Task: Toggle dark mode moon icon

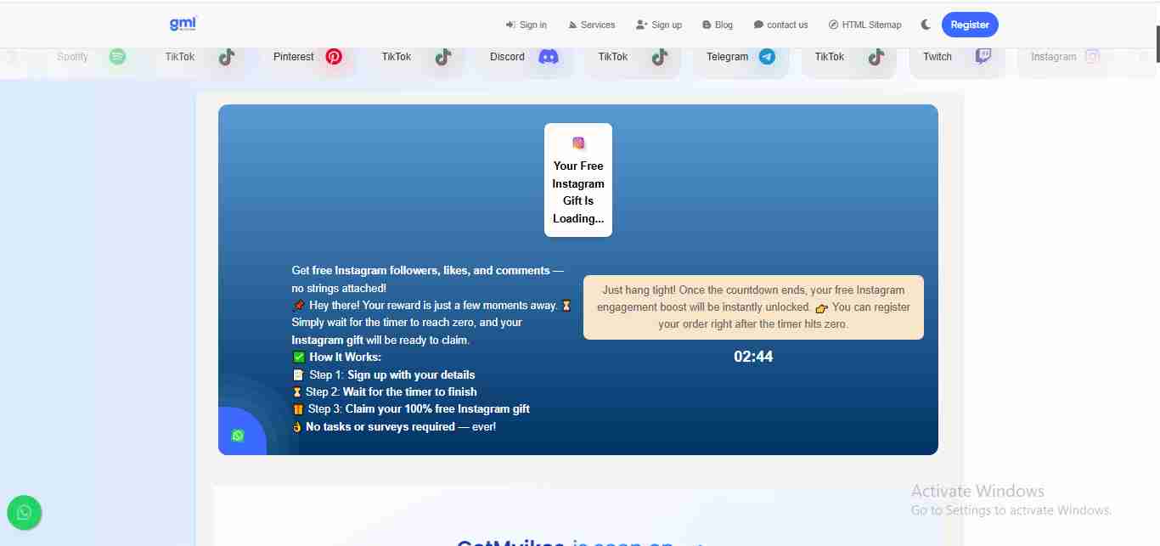Action: (926, 25)
